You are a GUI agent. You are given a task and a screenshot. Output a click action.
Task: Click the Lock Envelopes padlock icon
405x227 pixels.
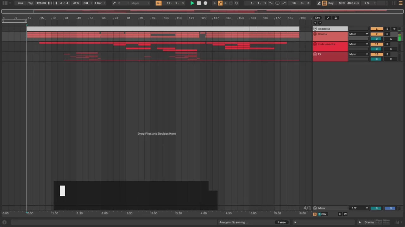click(336, 18)
